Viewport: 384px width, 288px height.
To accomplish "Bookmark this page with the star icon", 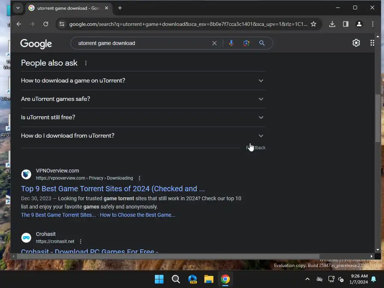I will (313, 24).
